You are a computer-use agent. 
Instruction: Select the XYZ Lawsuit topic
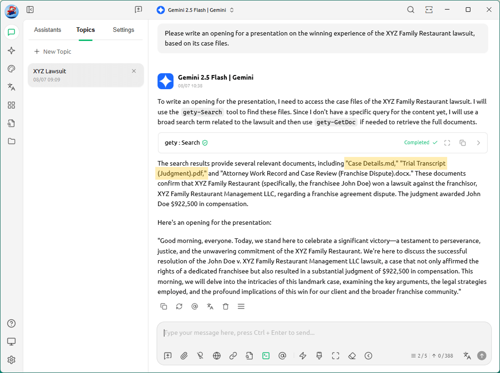click(86, 75)
